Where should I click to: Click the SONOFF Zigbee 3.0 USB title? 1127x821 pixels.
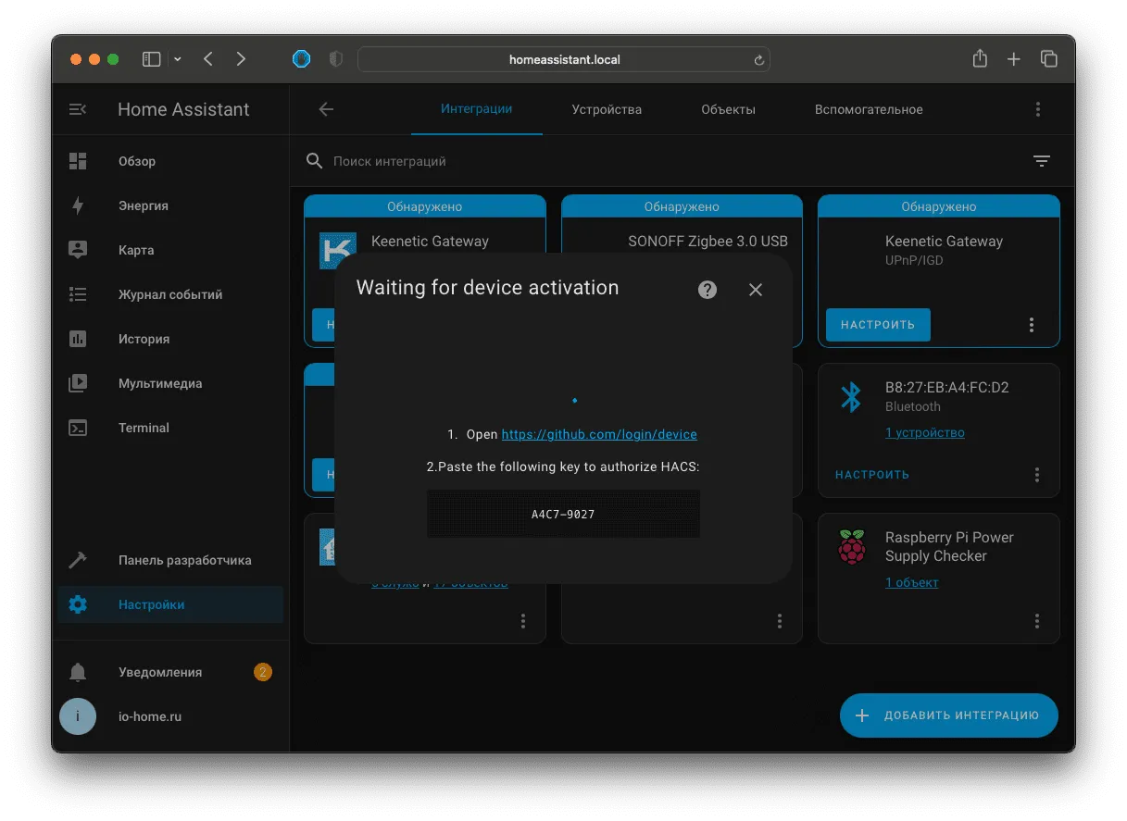tap(708, 241)
